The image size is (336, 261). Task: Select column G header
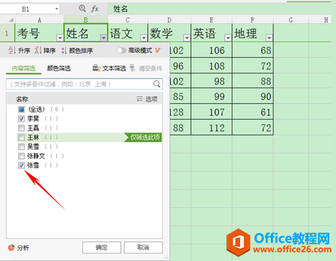coord(291,20)
